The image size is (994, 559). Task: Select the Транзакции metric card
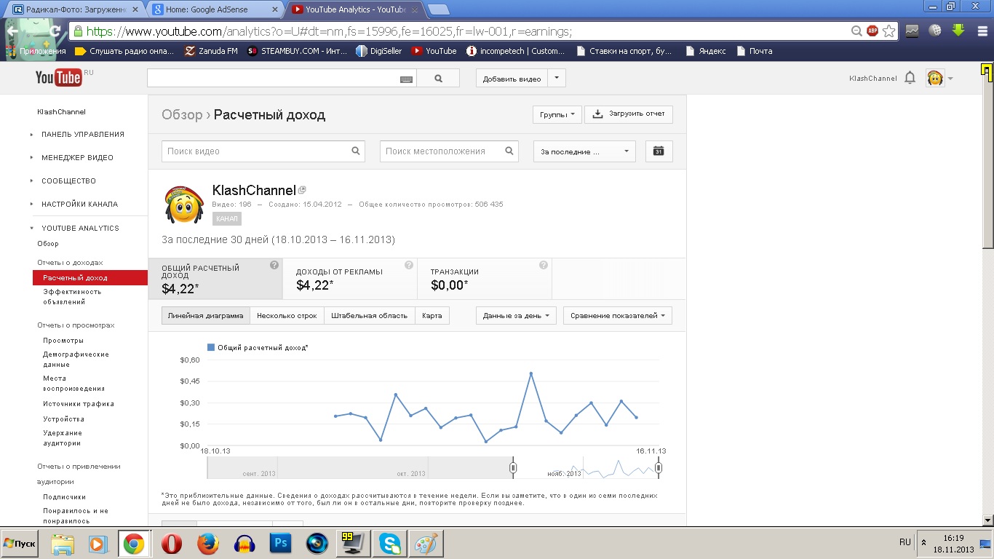tap(485, 279)
